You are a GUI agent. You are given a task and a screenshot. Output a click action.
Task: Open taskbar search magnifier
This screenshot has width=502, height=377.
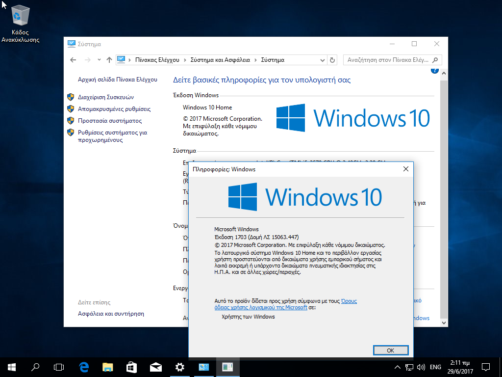pyautogui.click(x=35, y=367)
